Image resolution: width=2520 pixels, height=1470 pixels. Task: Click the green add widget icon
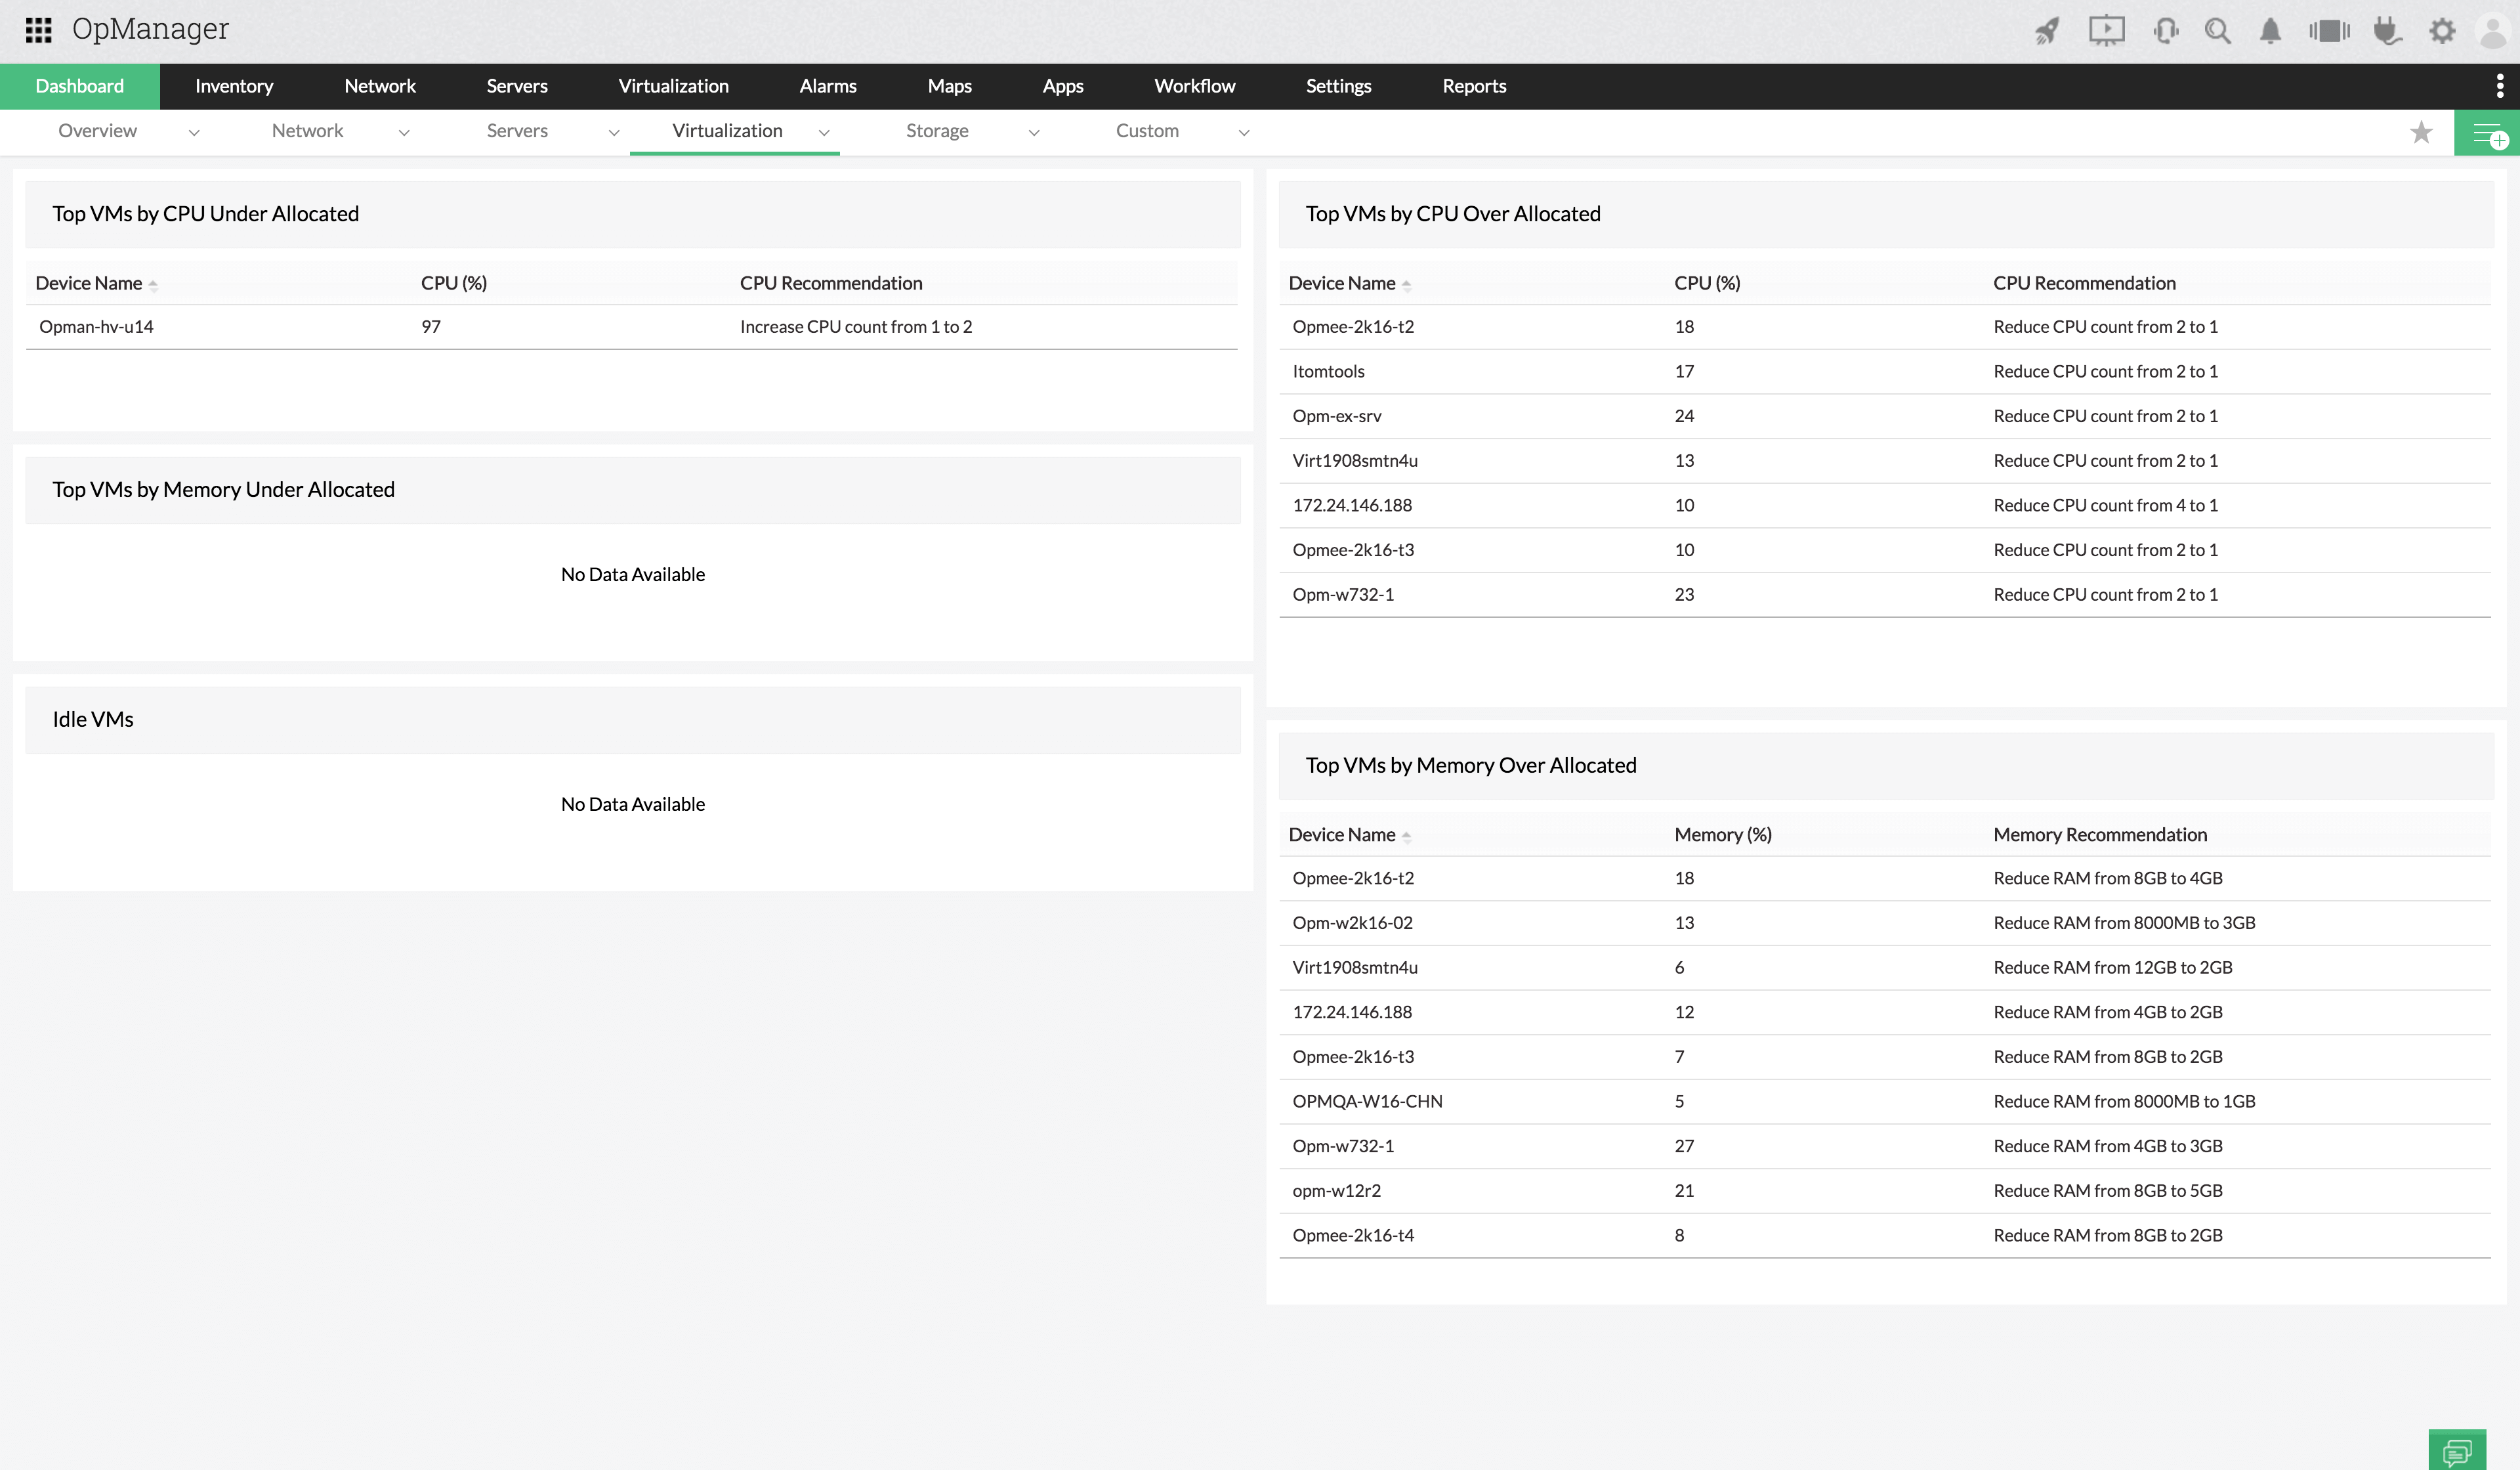[2487, 133]
